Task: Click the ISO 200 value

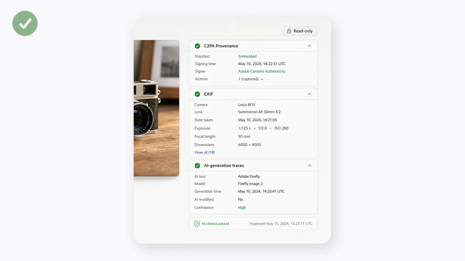Action: (x=281, y=128)
